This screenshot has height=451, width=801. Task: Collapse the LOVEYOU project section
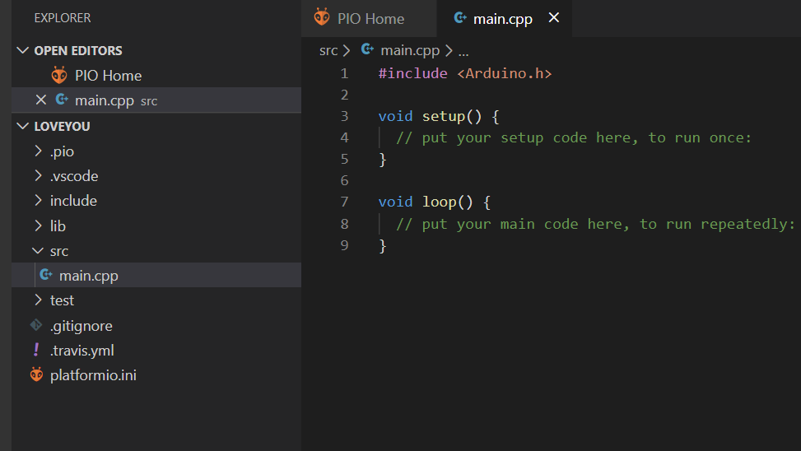point(22,127)
